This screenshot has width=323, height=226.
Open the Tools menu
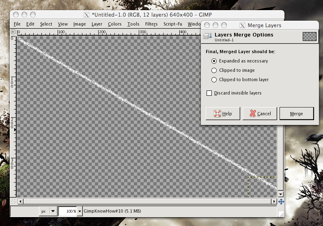[x=133, y=24]
